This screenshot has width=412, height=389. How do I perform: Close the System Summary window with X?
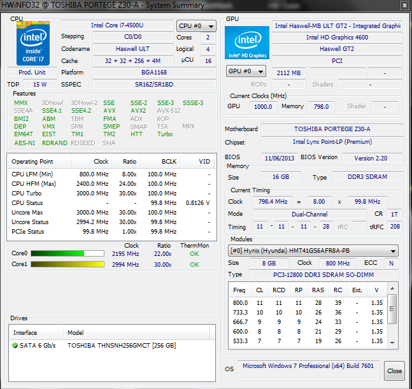click(x=404, y=5)
